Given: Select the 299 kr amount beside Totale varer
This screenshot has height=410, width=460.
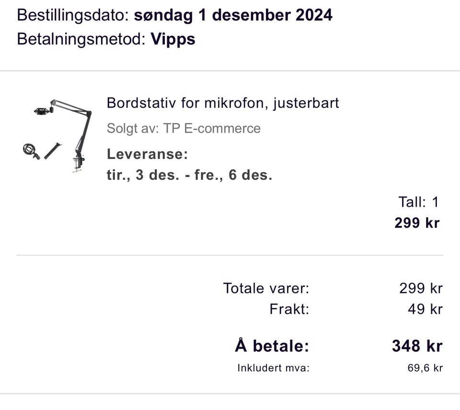Looking at the screenshot, I should pyautogui.click(x=421, y=288).
